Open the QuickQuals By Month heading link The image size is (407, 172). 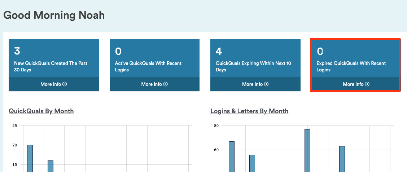pos(41,111)
